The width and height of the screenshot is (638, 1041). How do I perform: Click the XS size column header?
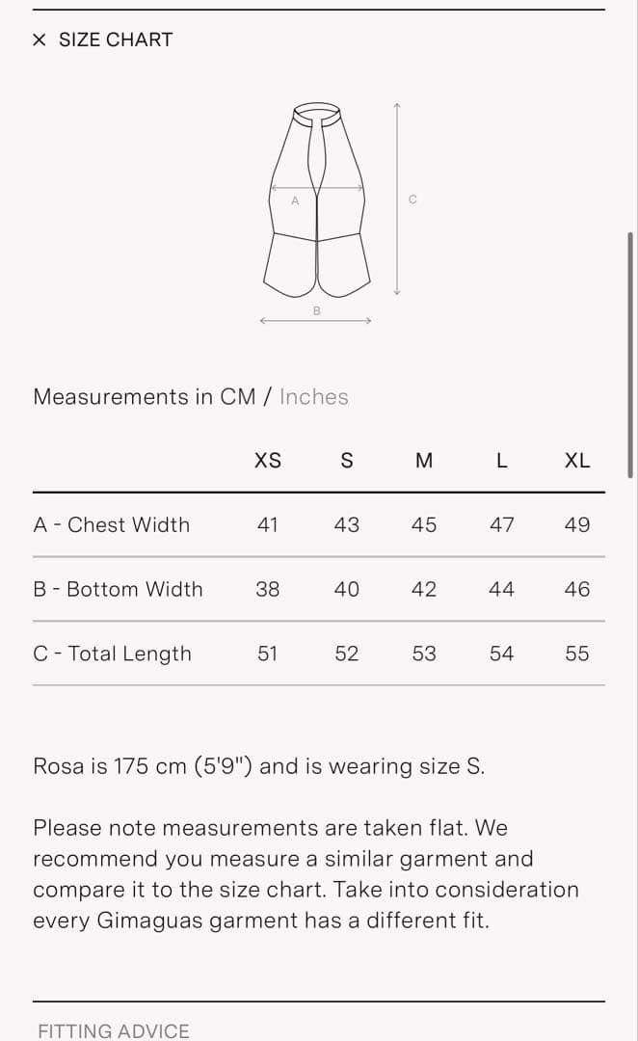click(268, 460)
